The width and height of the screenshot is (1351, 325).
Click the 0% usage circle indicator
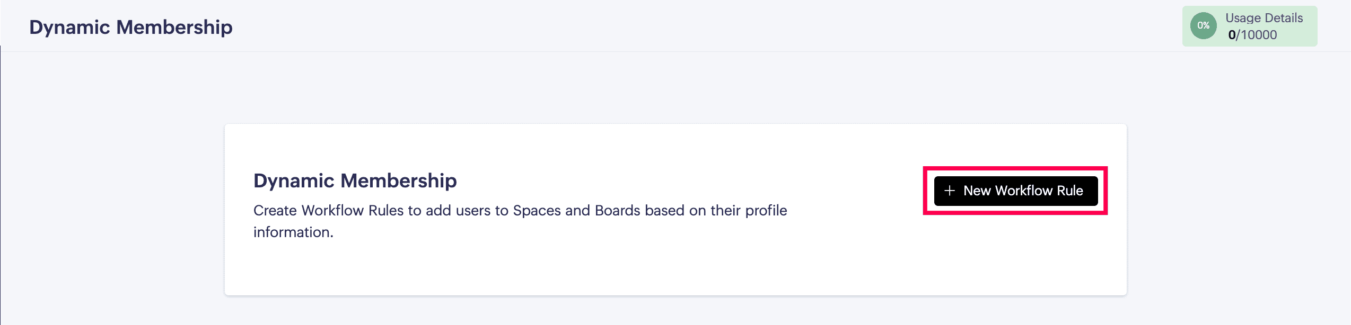point(1203,26)
